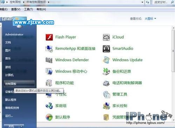Viewport: 175px width, 128px height.
Task: Open SmartAudio text link
Action: tap(123, 49)
